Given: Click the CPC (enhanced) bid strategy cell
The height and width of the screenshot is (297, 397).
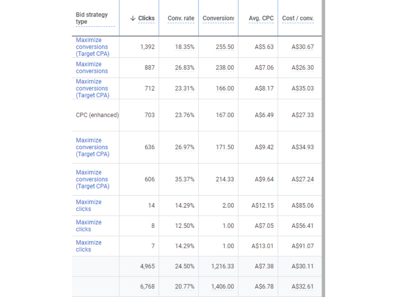Looking at the screenshot, I should pos(97,115).
